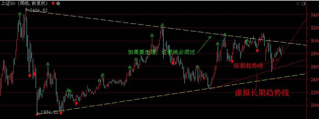Click the red up arrow just above the 短期趋势线 label

click(x=232, y=61)
